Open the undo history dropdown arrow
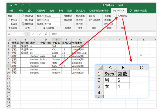 coord(19,5)
